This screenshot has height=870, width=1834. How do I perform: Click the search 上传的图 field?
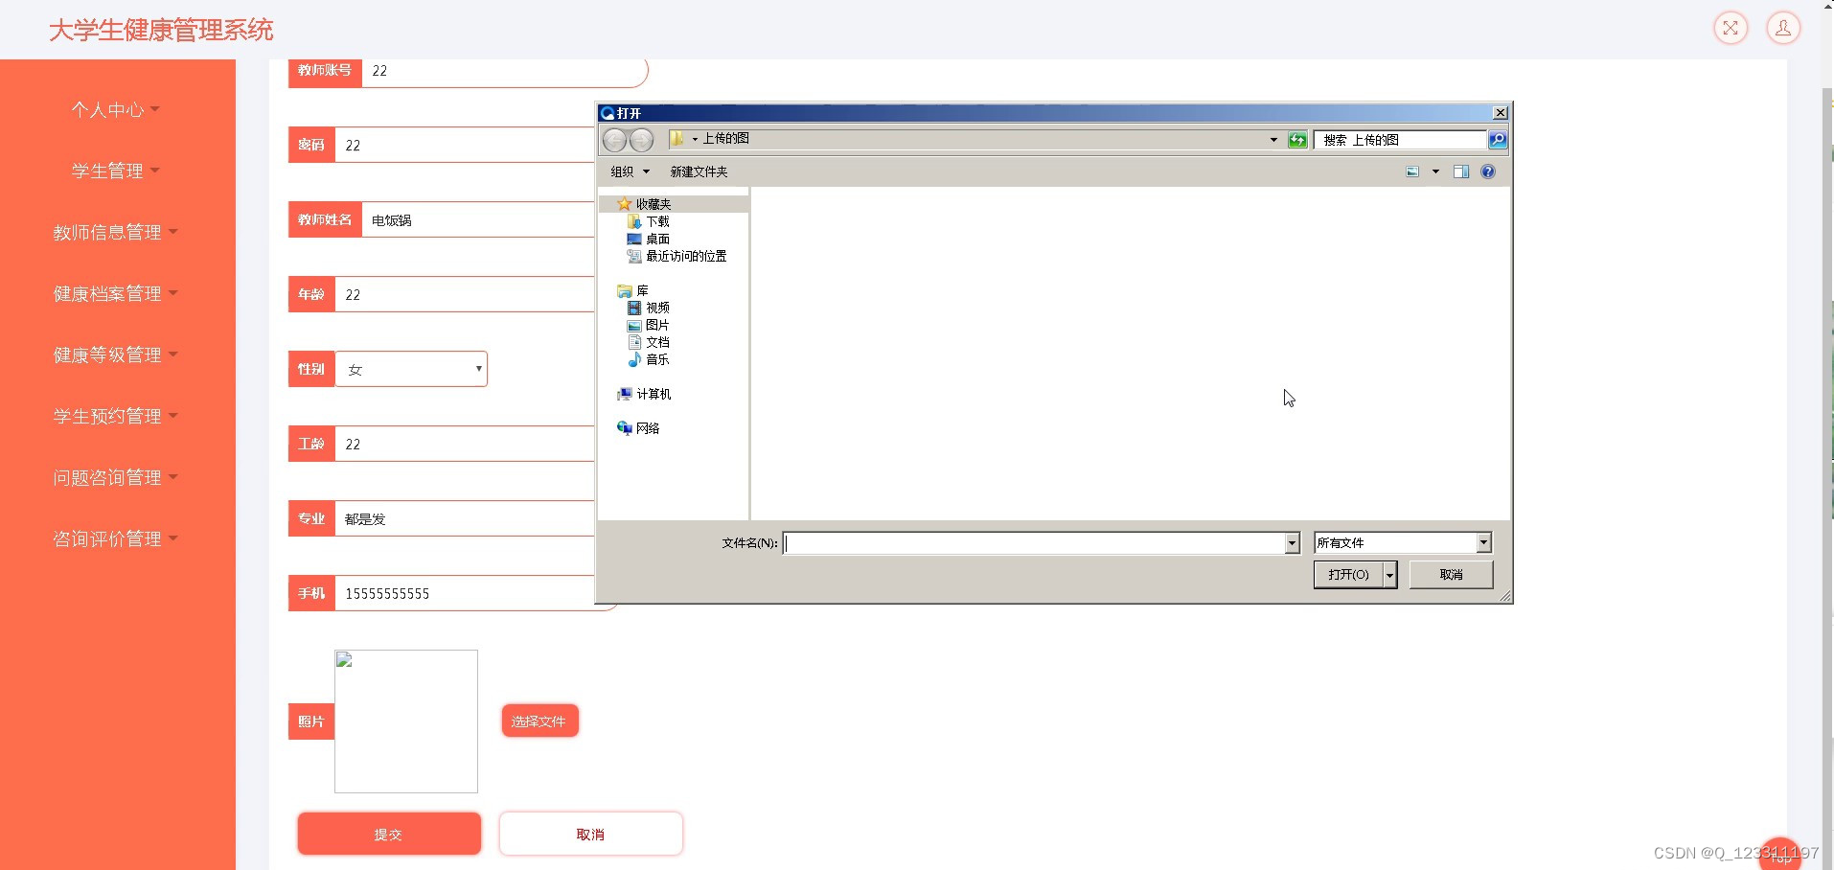[x=1400, y=140]
